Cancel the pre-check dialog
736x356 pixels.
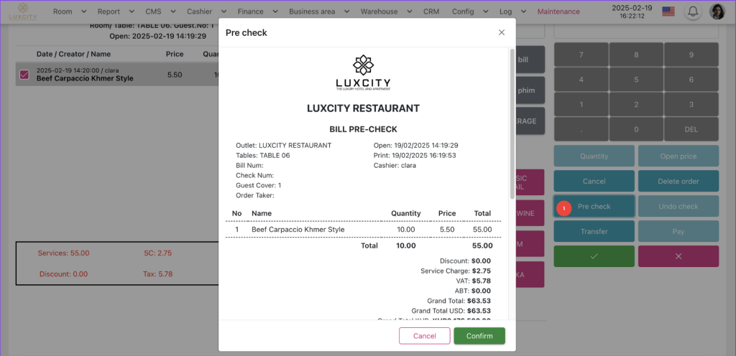pos(425,336)
